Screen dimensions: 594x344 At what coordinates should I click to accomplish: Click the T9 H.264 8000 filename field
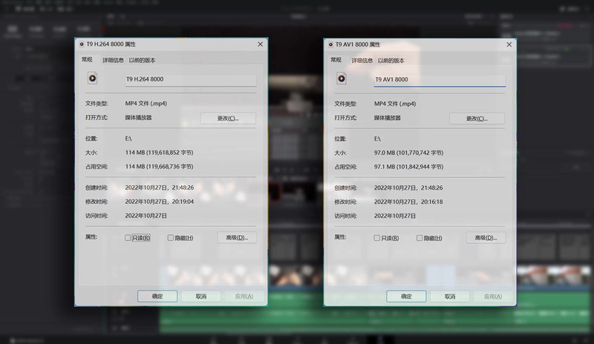point(191,79)
